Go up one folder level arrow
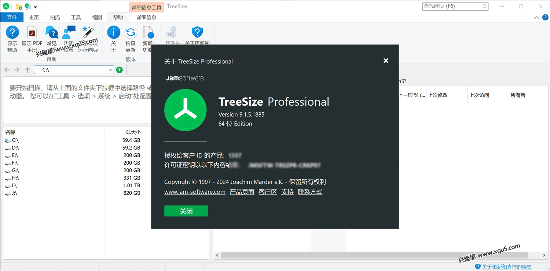The height and width of the screenshot is (271, 550). click(27, 70)
